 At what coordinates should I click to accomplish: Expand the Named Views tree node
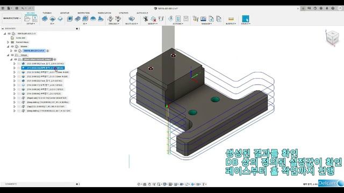[8, 42]
